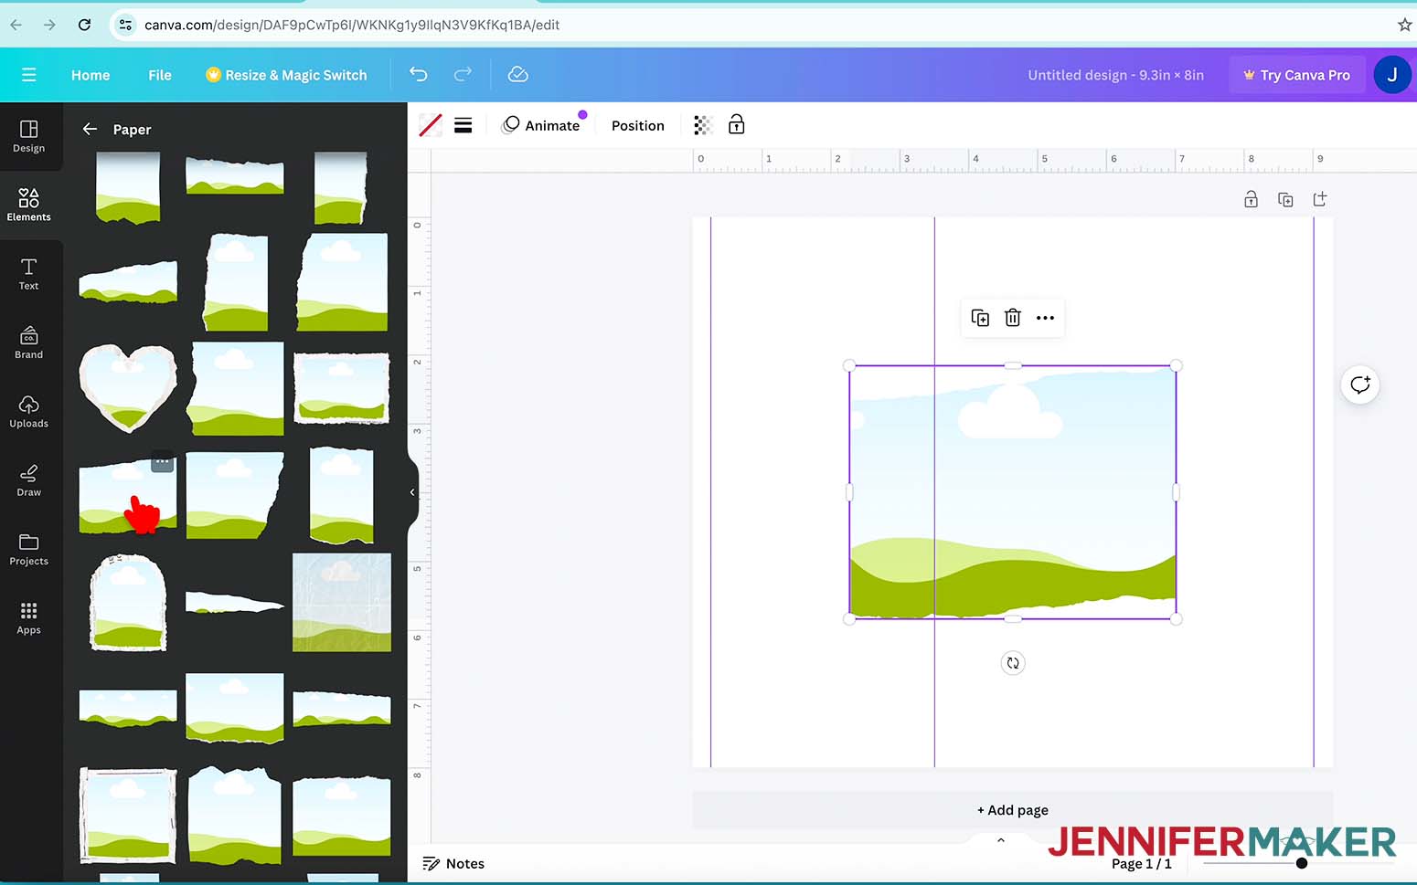This screenshot has height=885, width=1417.
Task: Duplicate the selected frame from floating toolbar
Action: pos(980,318)
